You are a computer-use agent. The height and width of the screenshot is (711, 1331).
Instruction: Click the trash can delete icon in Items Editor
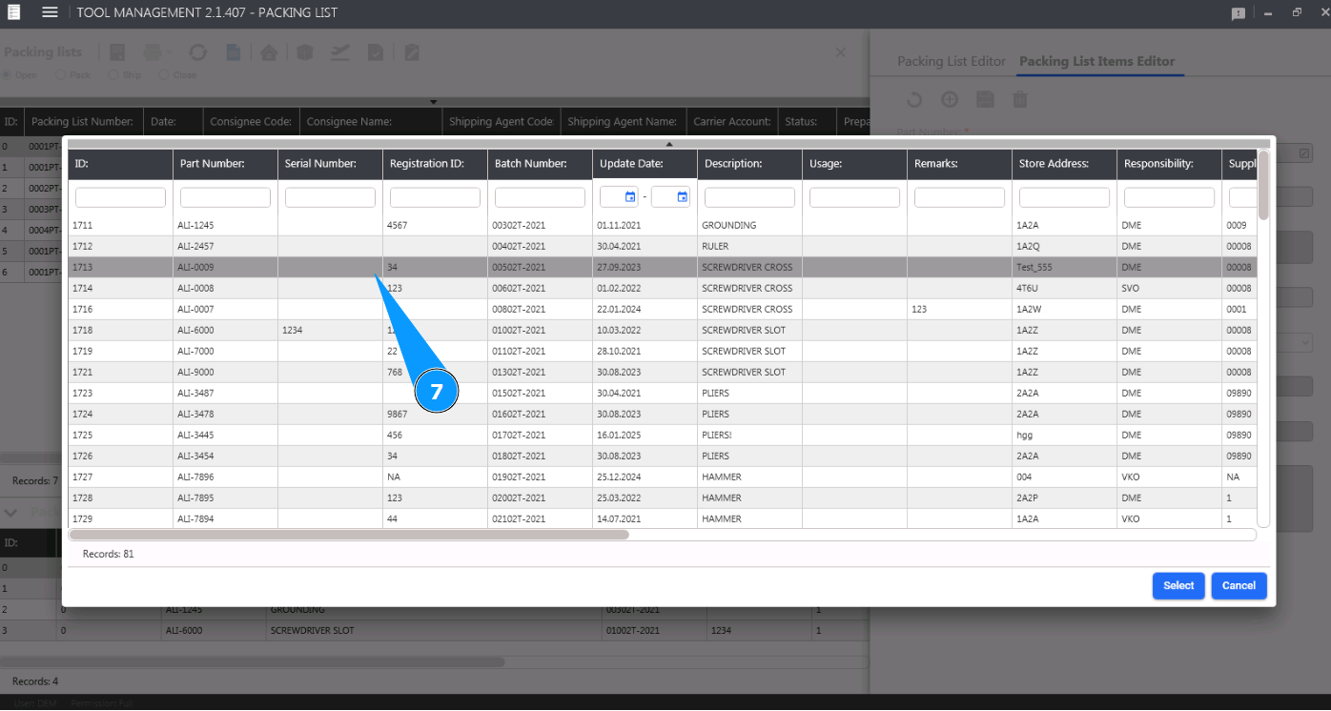pyautogui.click(x=1020, y=99)
